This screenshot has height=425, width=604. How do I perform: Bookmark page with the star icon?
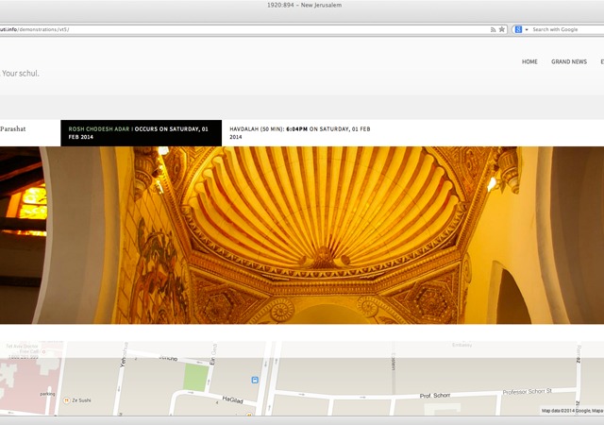click(501, 29)
